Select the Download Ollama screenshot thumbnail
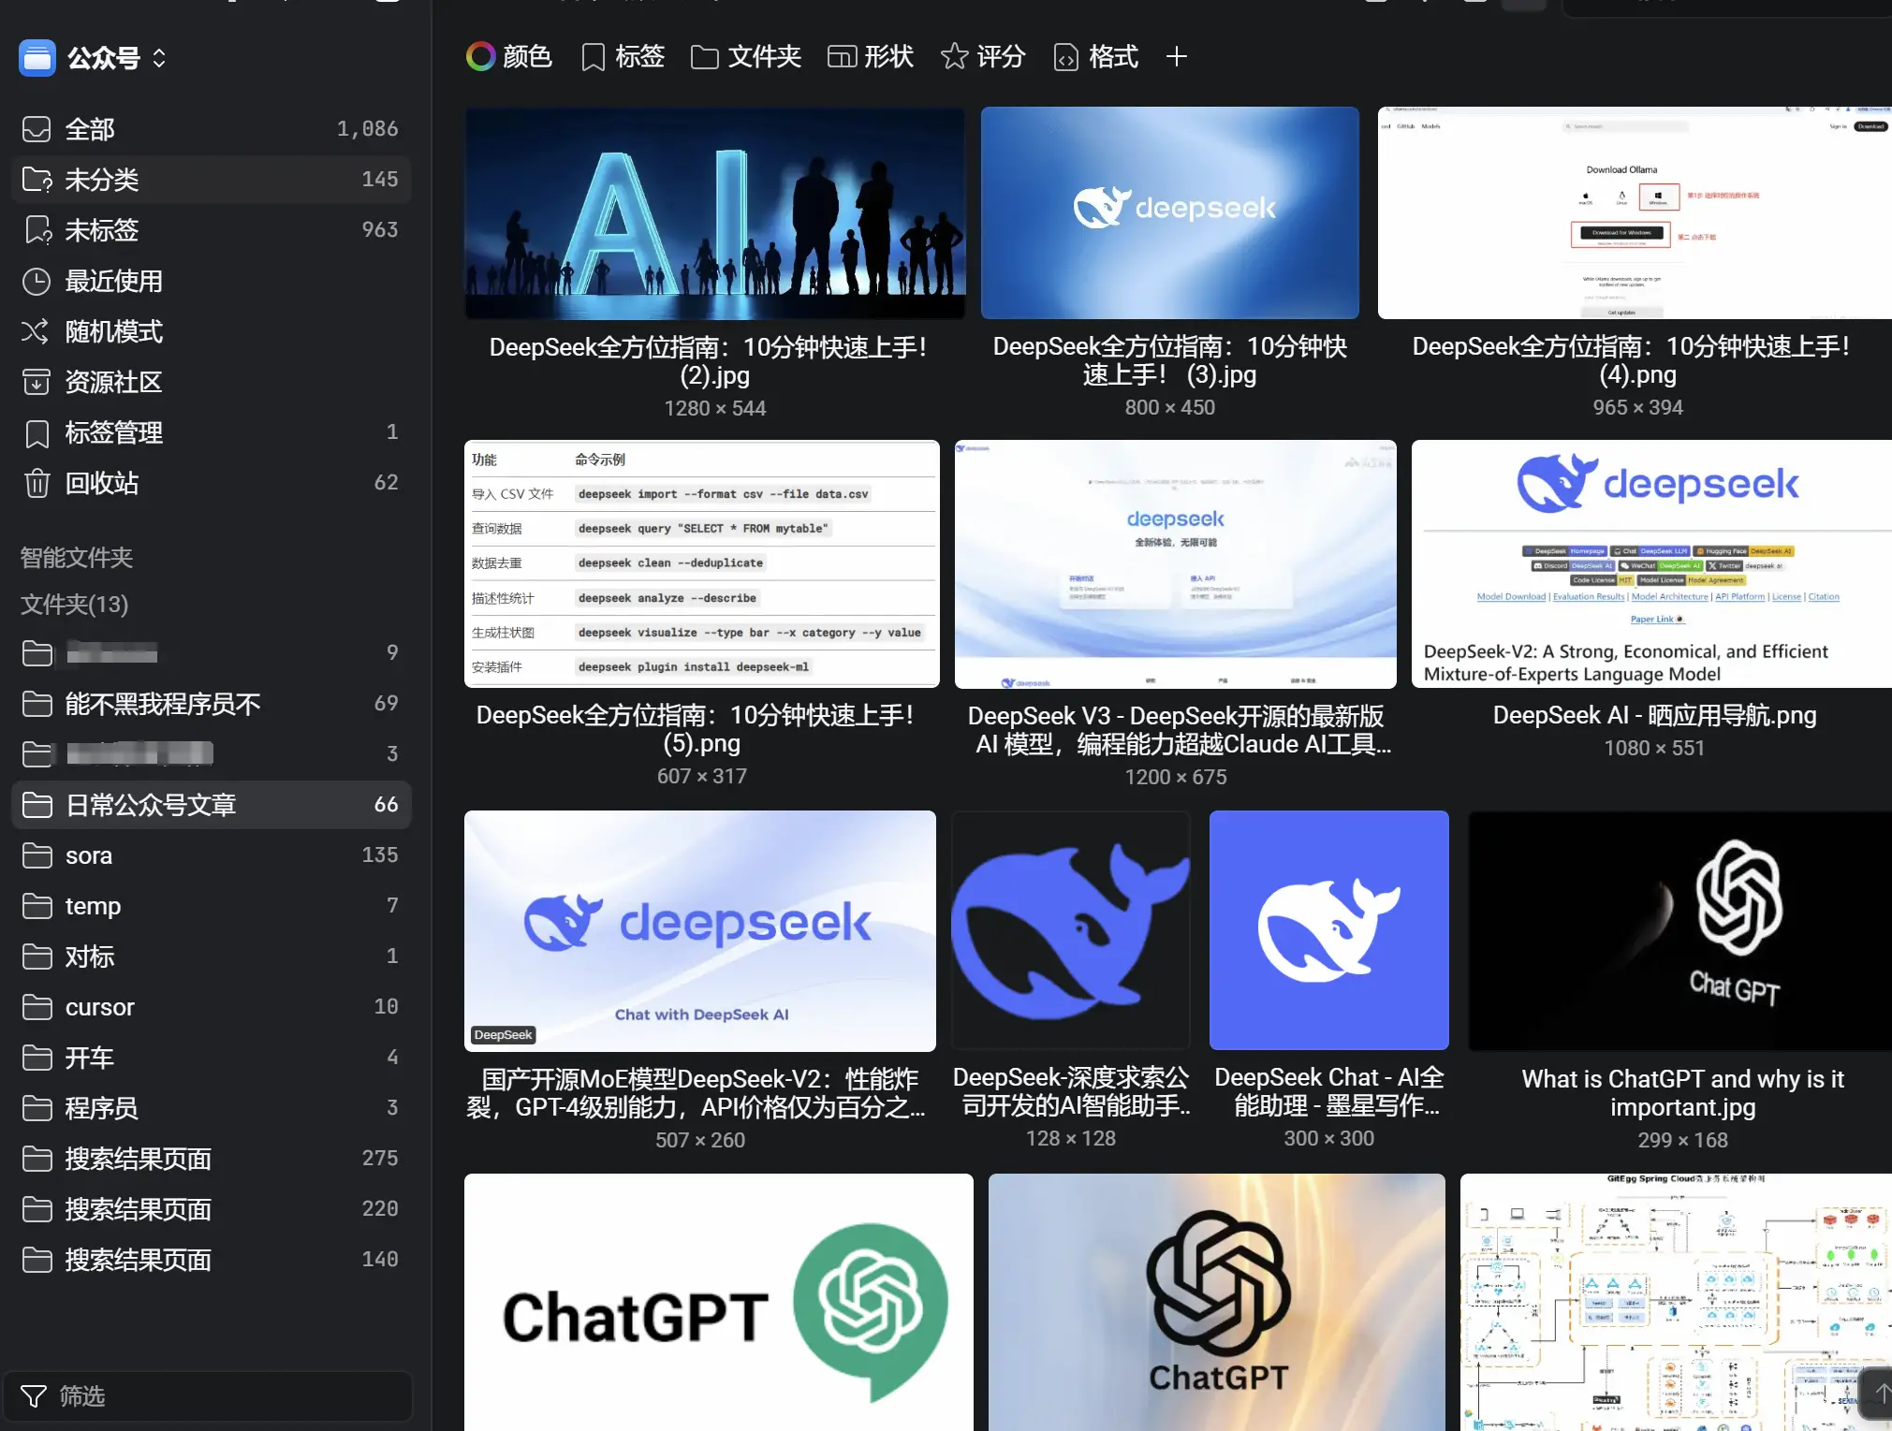Viewport: 1892px width, 1431px height. pos(1635,212)
